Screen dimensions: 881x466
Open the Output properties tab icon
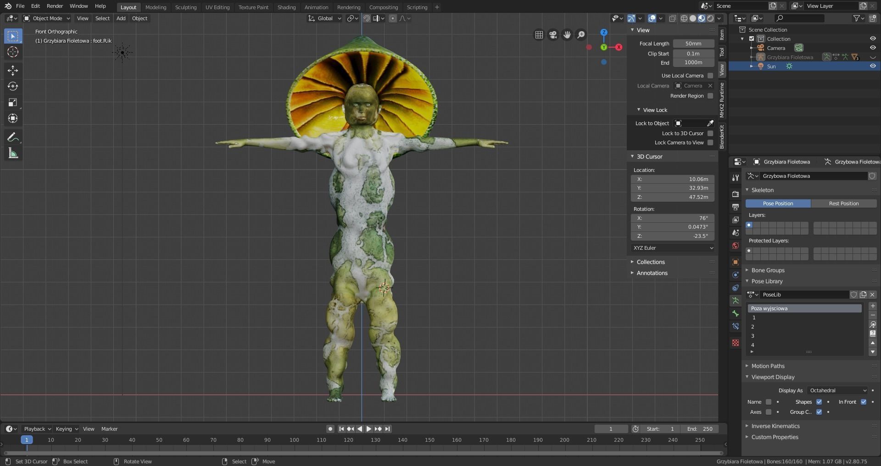tap(736, 207)
